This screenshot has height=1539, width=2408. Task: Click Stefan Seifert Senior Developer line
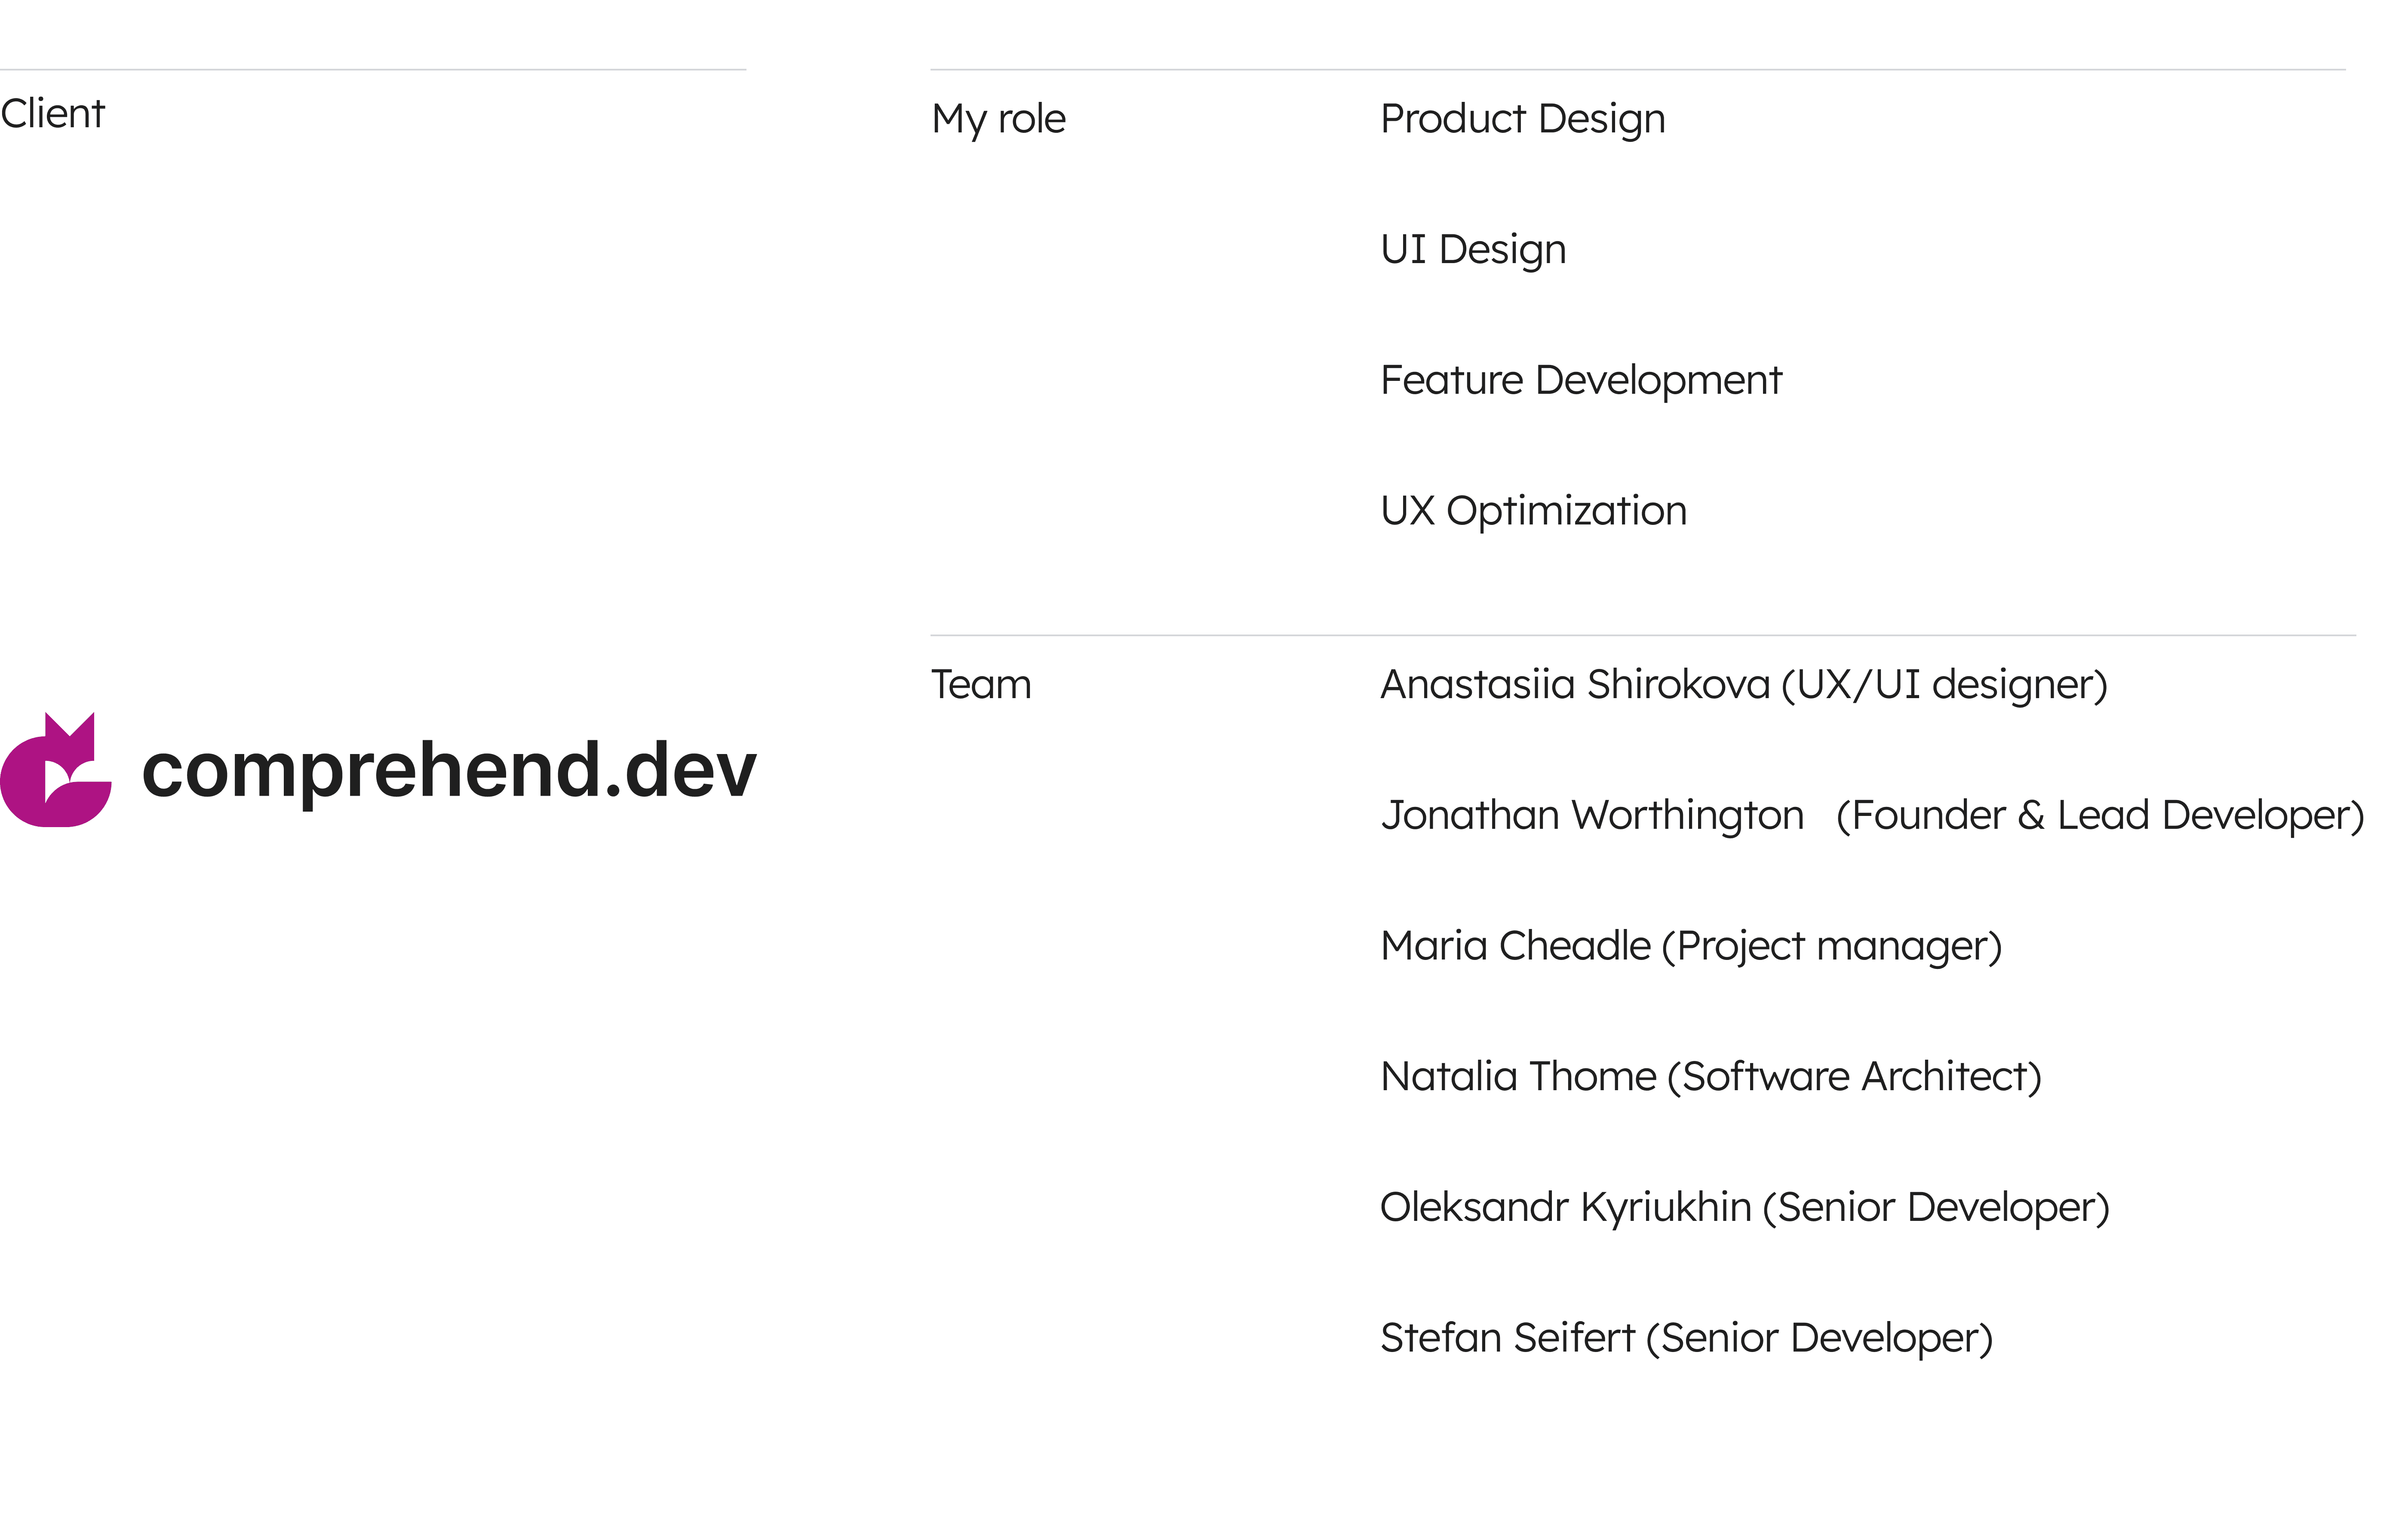click(1686, 1338)
